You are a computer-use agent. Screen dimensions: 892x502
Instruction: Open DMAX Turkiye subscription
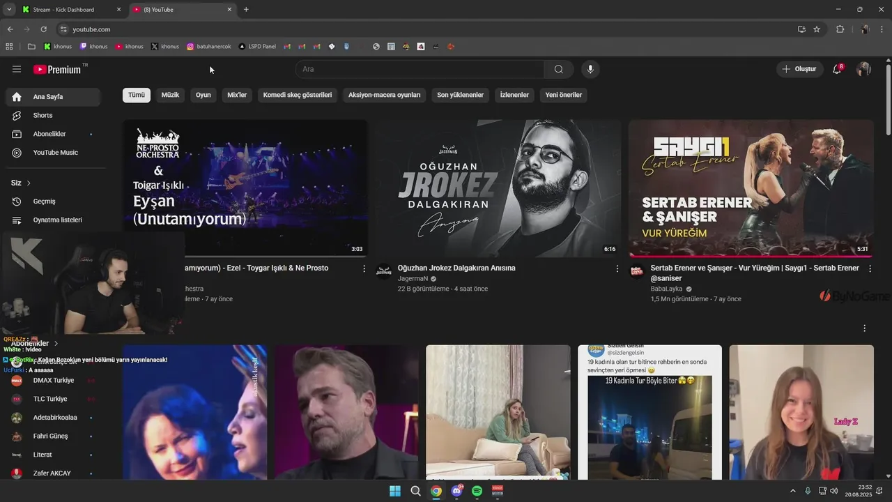(x=53, y=381)
